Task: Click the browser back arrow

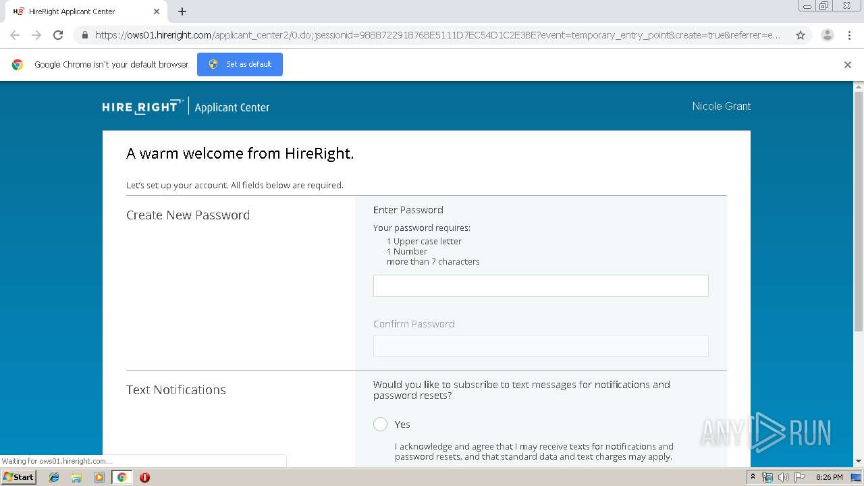Action: [x=15, y=35]
